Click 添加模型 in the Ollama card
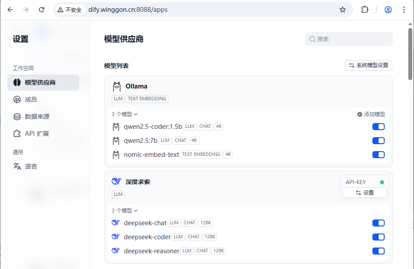 click(x=371, y=114)
